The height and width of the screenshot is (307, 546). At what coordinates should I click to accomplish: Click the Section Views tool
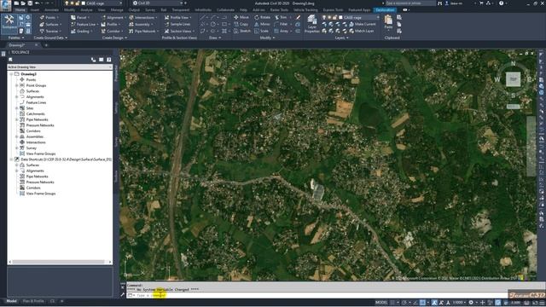coord(179,32)
